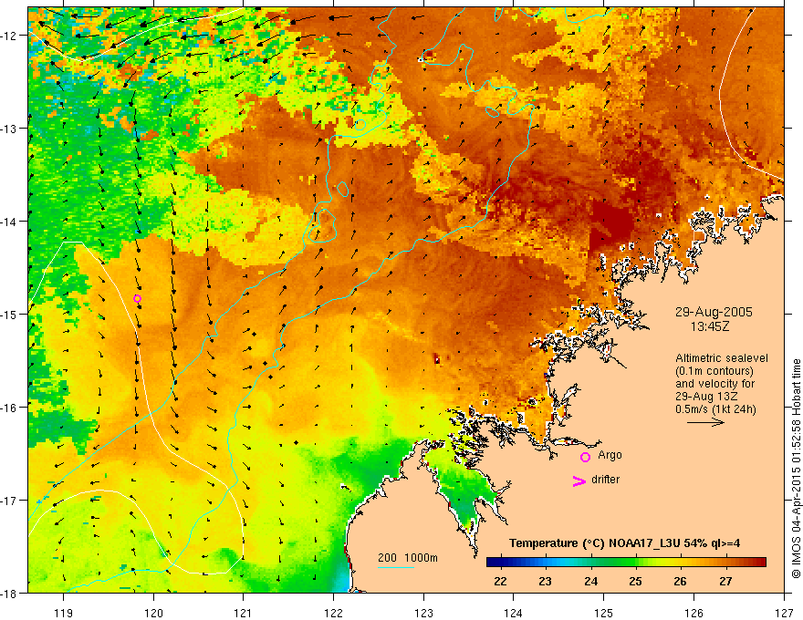Click the '27' color bar tick label
The height and width of the screenshot is (620, 803).
[725, 582]
